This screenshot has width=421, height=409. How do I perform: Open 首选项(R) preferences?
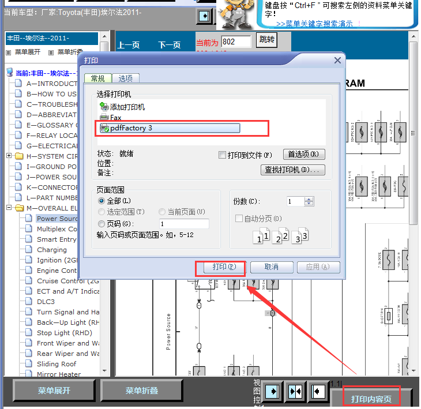[304, 154]
